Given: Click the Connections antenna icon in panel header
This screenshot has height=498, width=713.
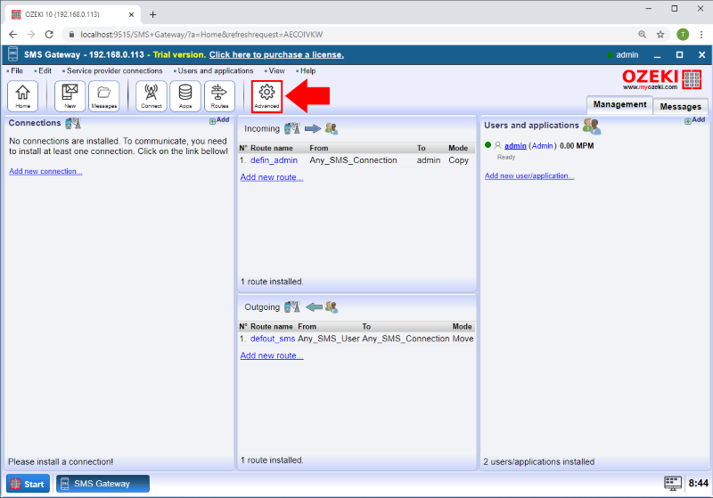Looking at the screenshot, I should [x=73, y=123].
